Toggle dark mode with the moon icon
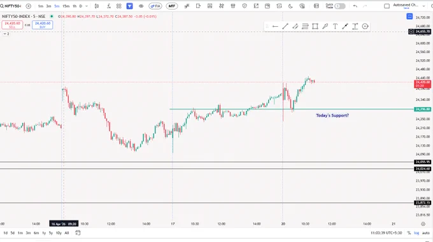 point(290,6)
